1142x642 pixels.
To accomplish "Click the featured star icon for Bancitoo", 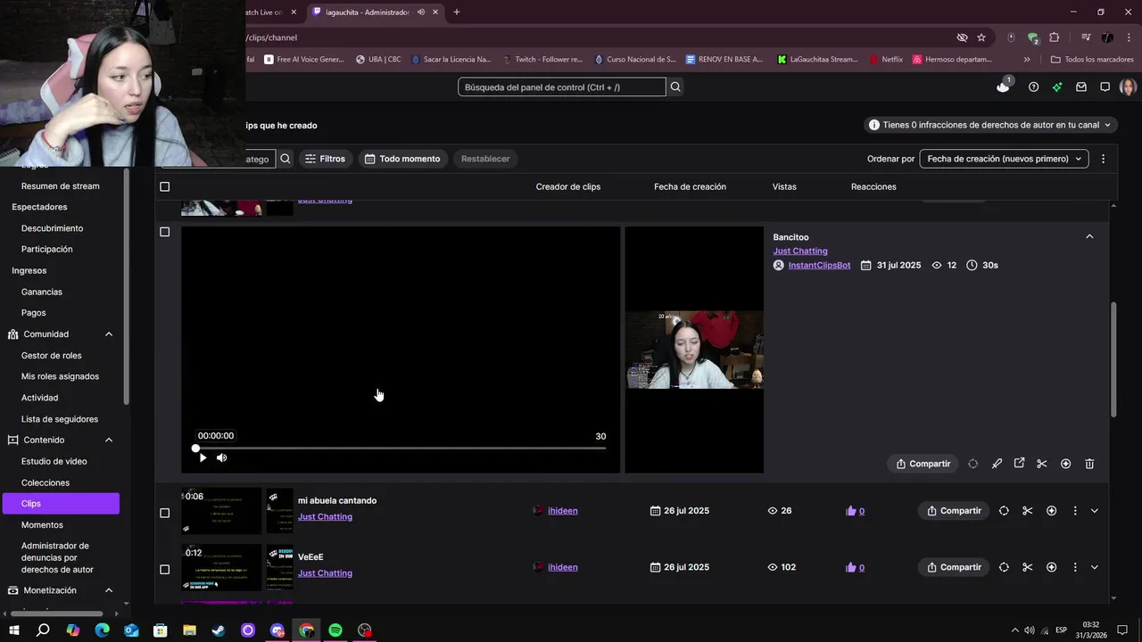I will 1065,464.
